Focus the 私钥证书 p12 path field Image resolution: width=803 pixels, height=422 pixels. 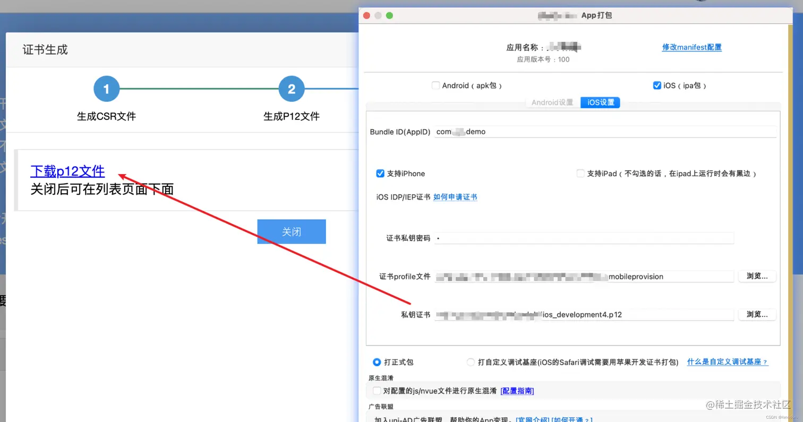tap(584, 315)
